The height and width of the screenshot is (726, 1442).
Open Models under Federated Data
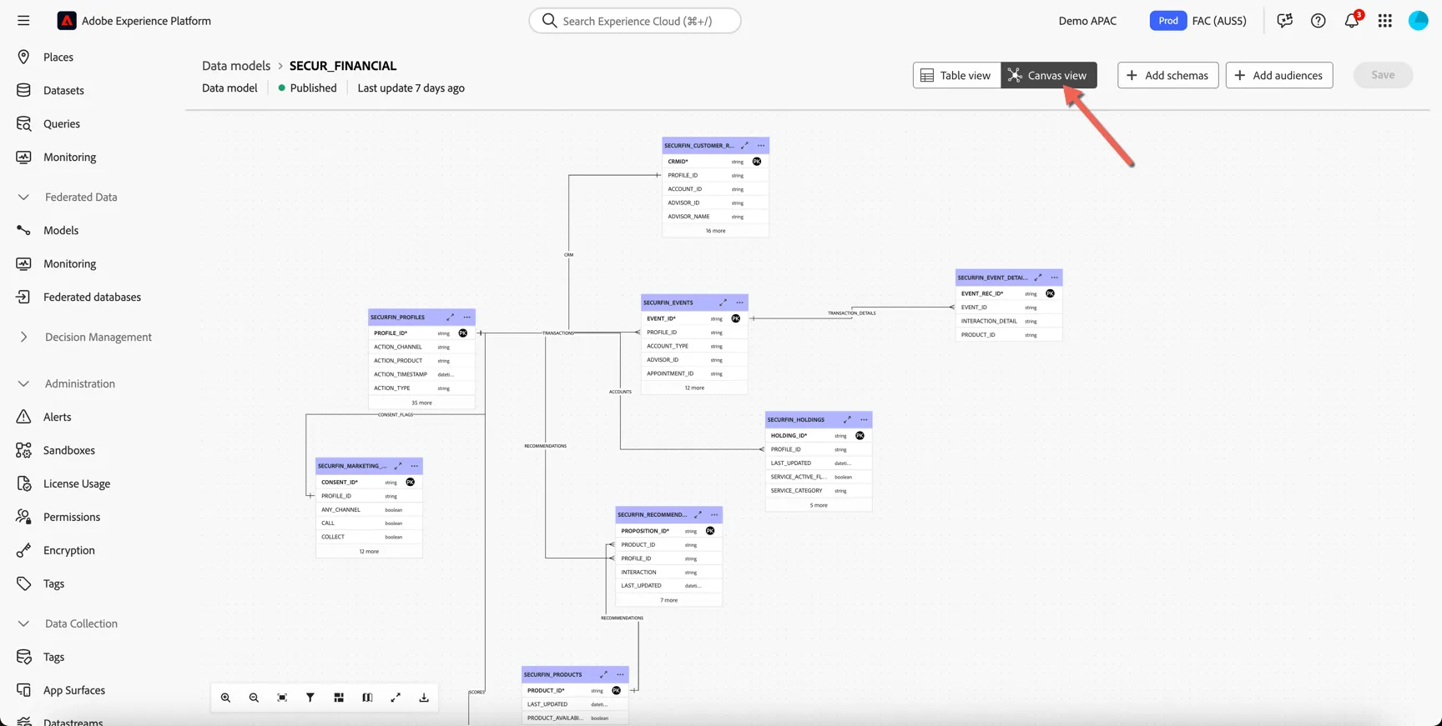coord(61,231)
